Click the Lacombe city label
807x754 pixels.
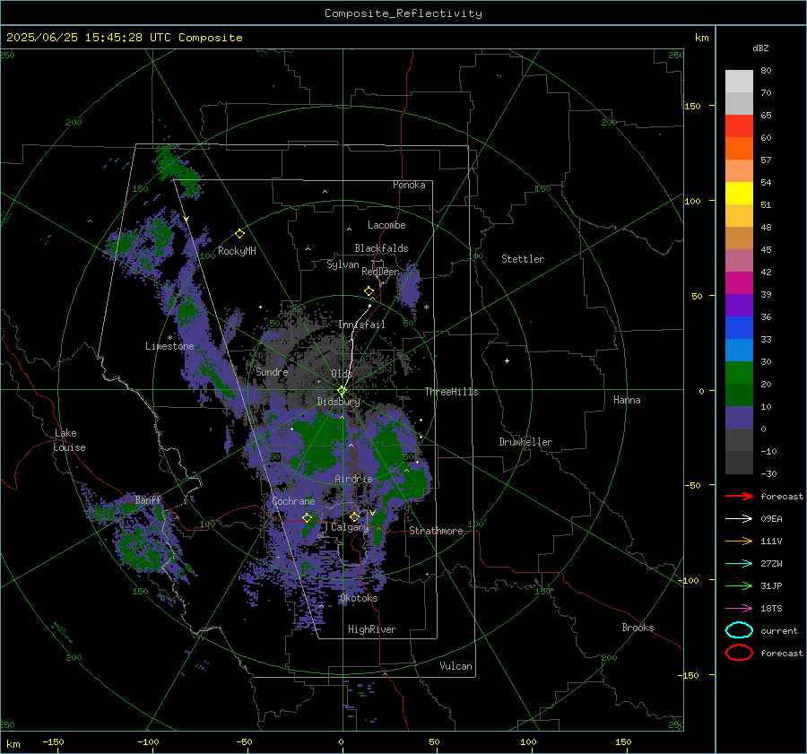tap(386, 225)
